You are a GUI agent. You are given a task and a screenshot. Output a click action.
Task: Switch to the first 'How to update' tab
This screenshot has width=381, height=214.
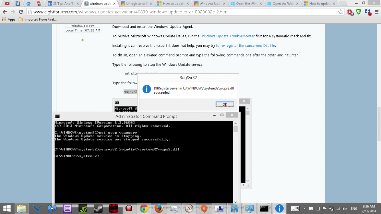click(174, 4)
